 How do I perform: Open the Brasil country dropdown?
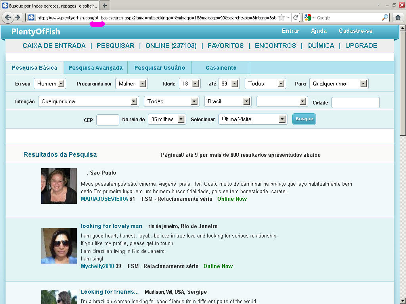tap(228, 101)
